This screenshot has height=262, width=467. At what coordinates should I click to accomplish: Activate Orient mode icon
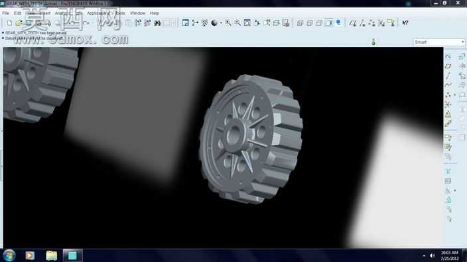point(204,23)
